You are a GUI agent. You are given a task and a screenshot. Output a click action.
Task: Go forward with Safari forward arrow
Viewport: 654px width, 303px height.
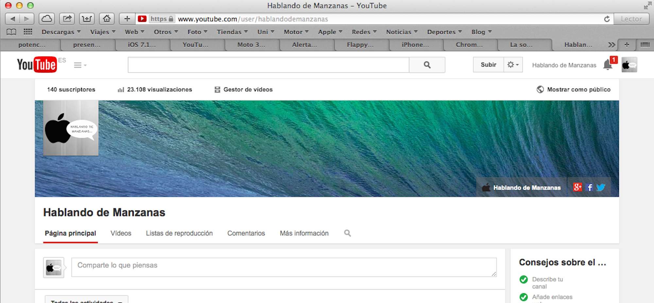(27, 19)
